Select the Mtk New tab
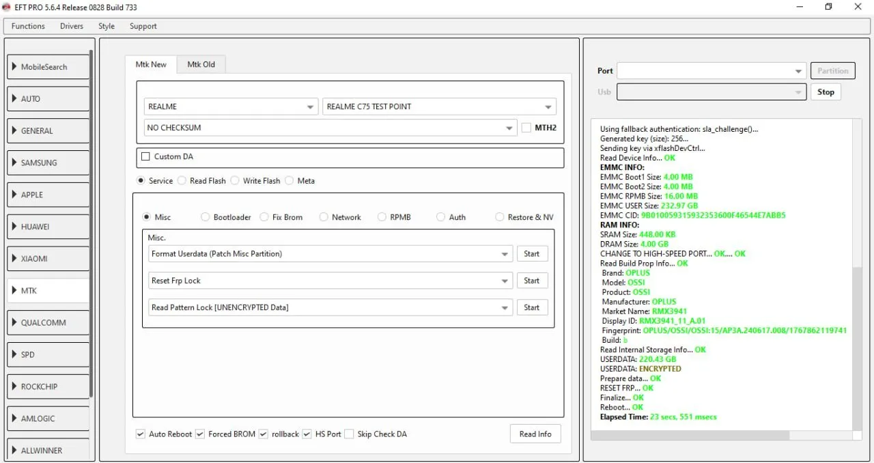Image resolution: width=874 pixels, height=463 pixels. 151,64
